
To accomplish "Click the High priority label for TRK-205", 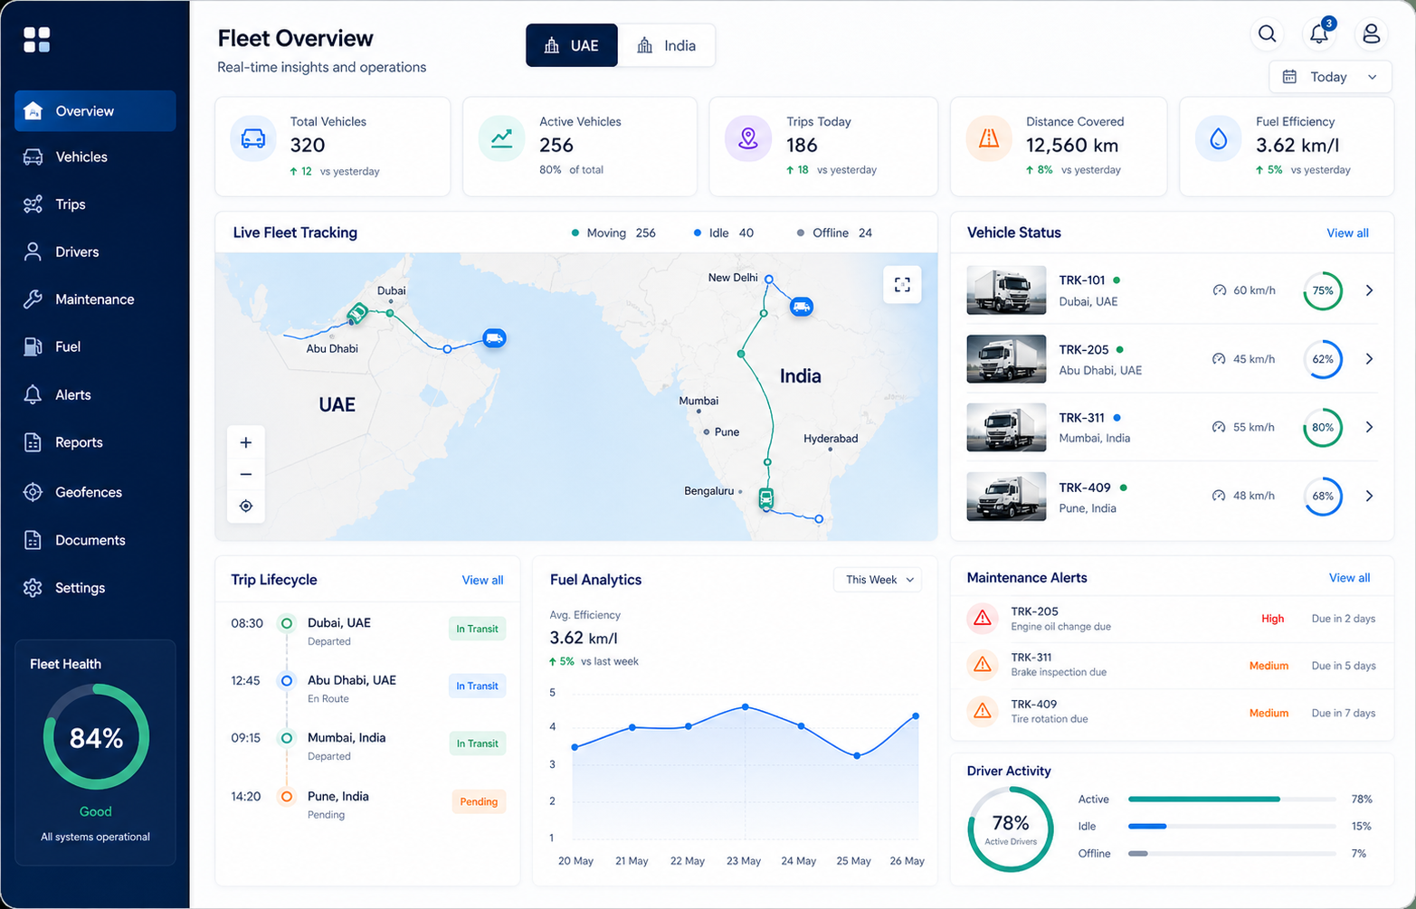I will click(1272, 619).
